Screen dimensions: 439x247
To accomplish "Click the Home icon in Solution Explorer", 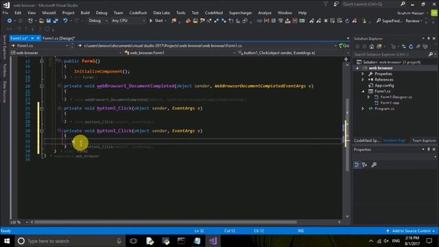I will [x=372, y=47].
